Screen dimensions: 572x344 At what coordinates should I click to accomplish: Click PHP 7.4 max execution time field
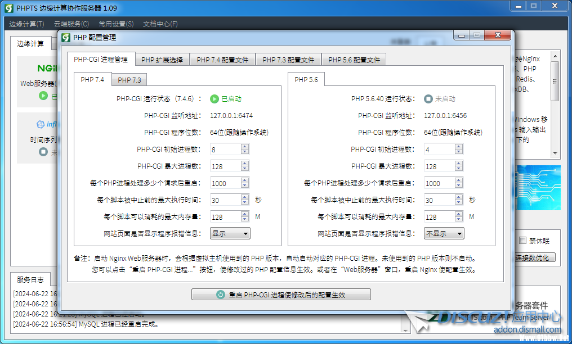(x=225, y=200)
